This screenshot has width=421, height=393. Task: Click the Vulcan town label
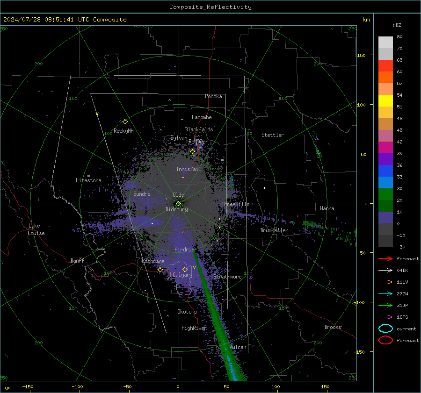tap(238, 347)
